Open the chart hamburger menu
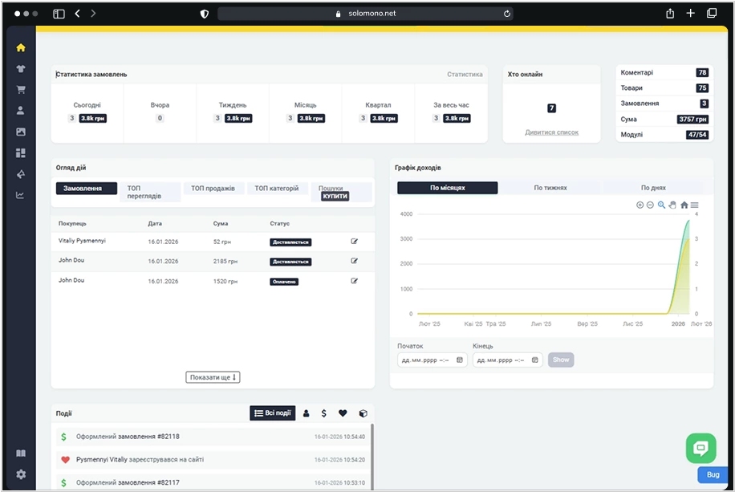Screen dimensions: 735x492 point(695,205)
